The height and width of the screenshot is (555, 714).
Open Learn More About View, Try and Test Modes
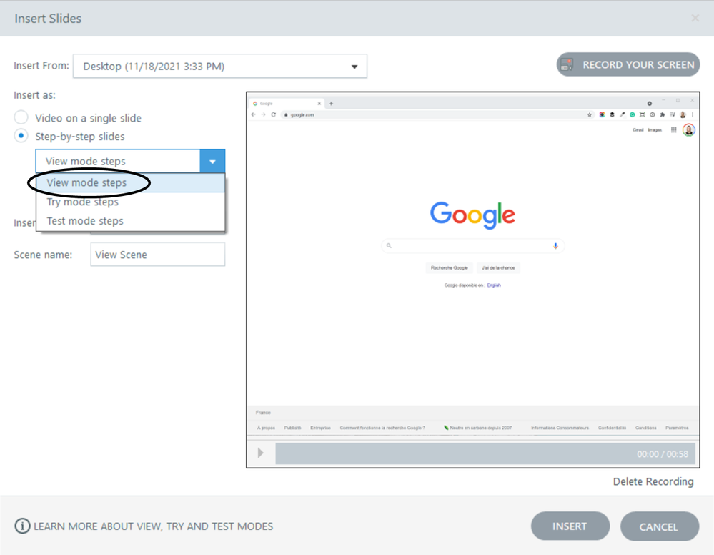154,526
